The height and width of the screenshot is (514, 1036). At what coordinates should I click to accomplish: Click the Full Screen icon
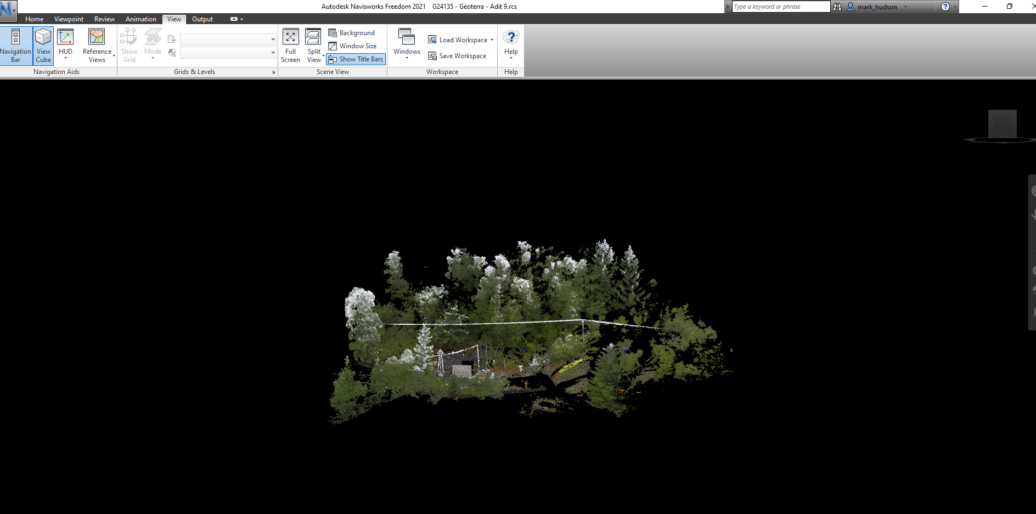[290, 37]
